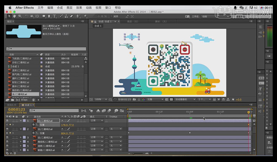The height and width of the screenshot is (162, 277).
Task: Click the label color swatch of layer 5
Action: 24,146
